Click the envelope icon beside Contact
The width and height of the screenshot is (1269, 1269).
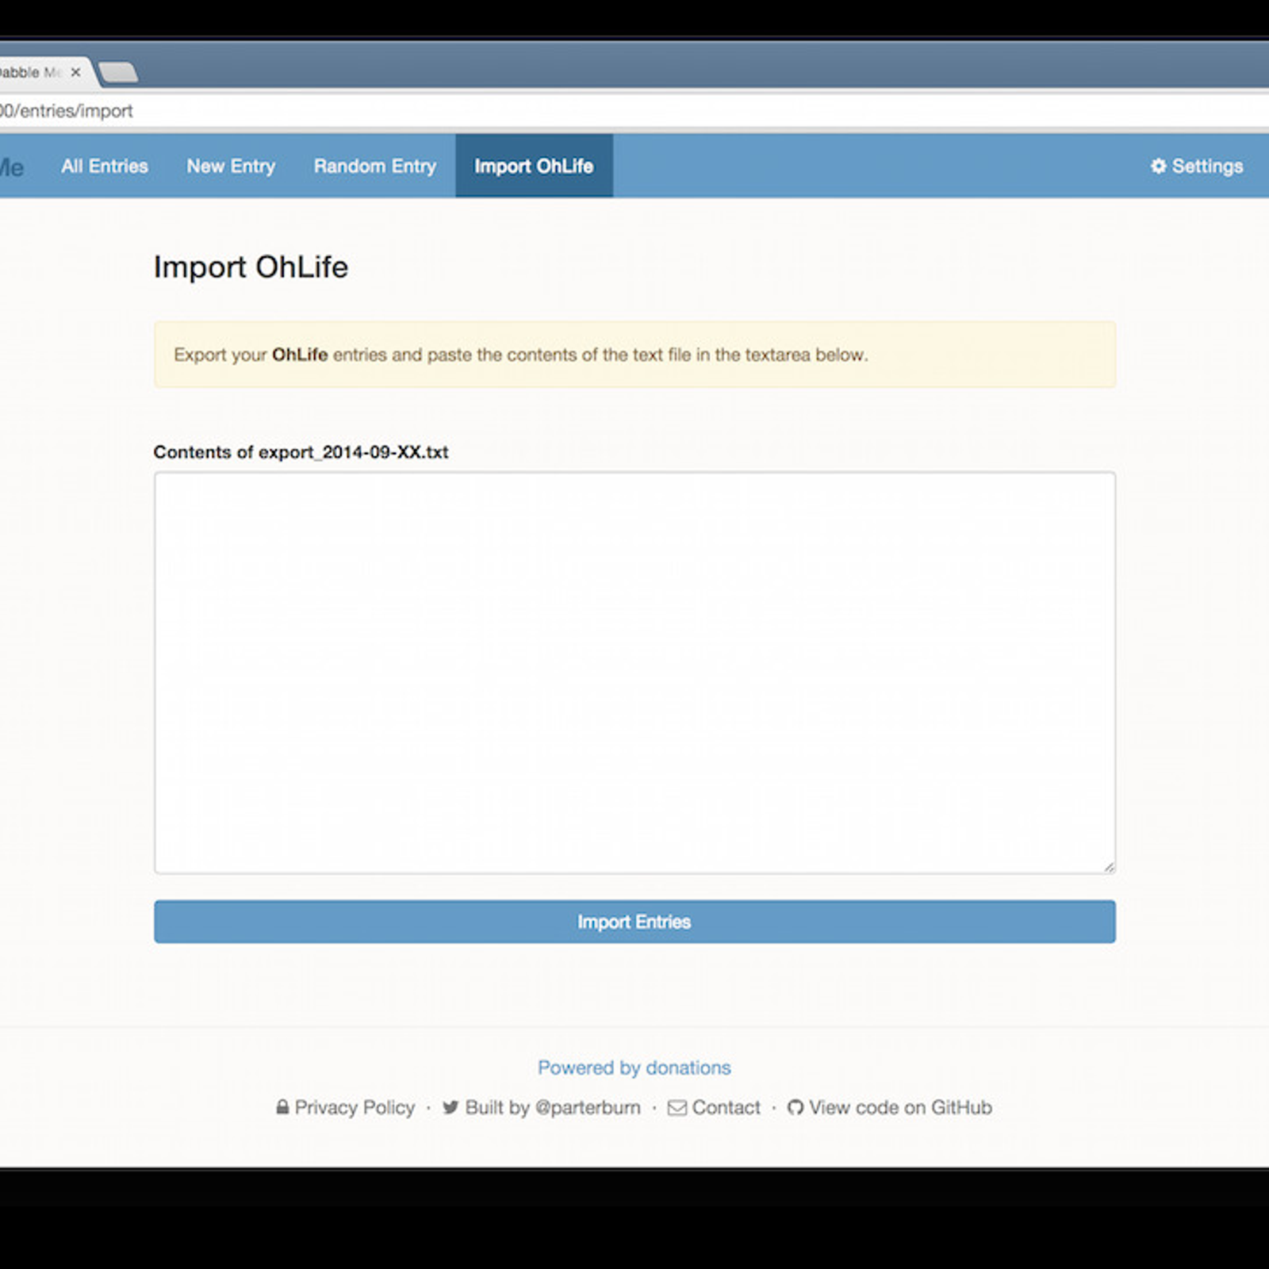(x=677, y=1108)
